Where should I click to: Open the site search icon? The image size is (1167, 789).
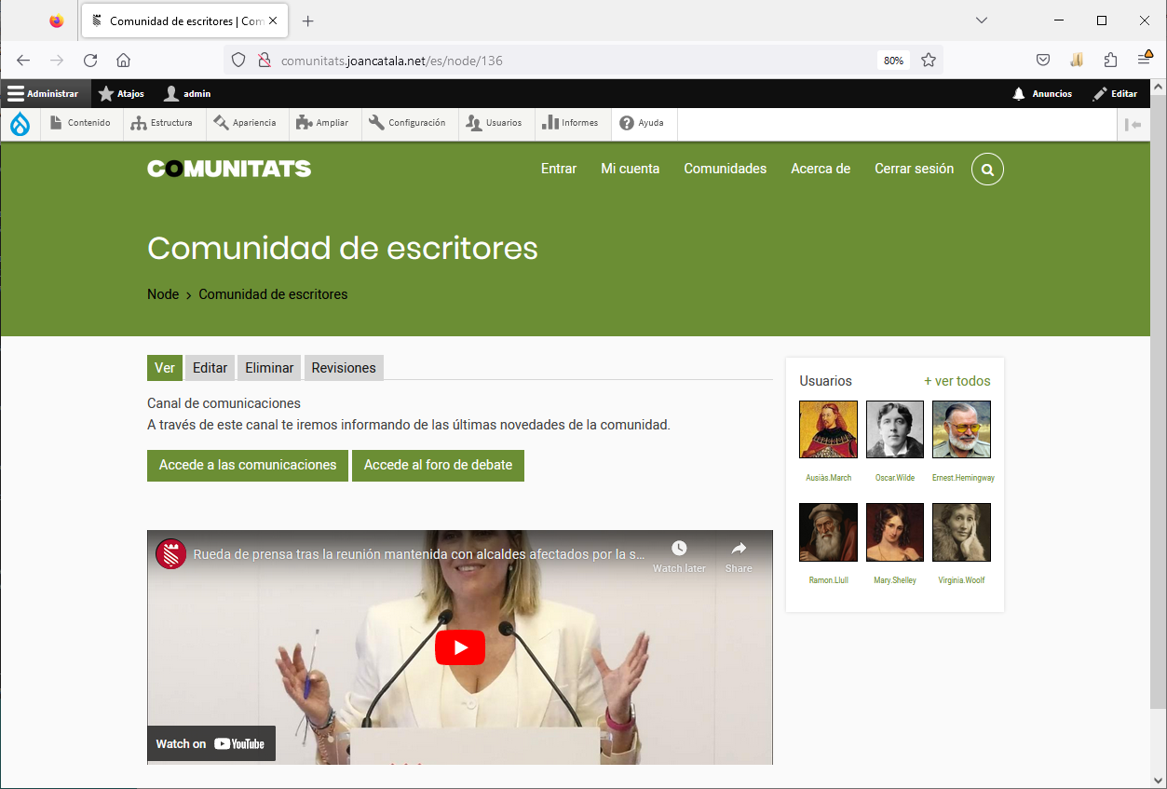(987, 170)
